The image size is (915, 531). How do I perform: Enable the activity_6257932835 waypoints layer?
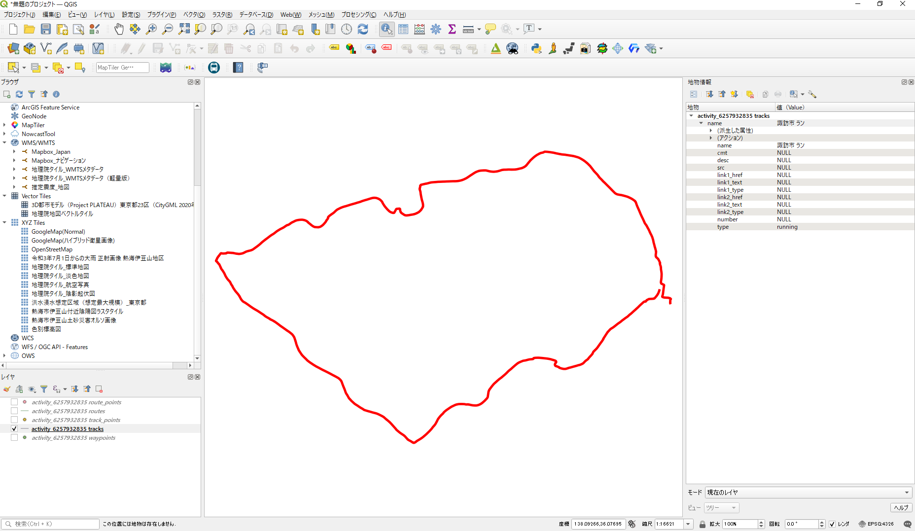(14, 437)
